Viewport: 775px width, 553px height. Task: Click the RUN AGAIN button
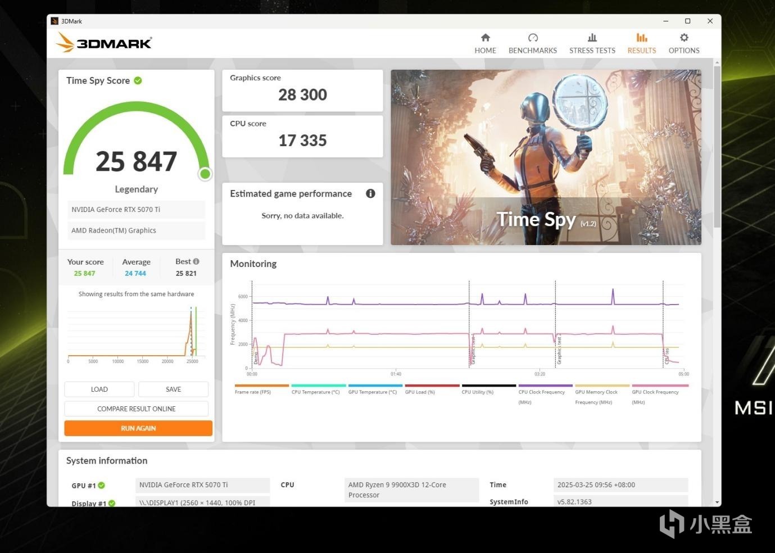pyautogui.click(x=138, y=428)
